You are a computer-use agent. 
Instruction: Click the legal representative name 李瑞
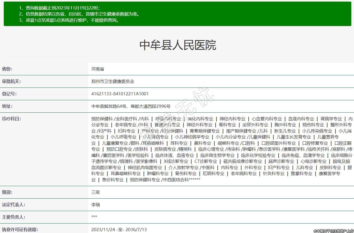(96, 205)
